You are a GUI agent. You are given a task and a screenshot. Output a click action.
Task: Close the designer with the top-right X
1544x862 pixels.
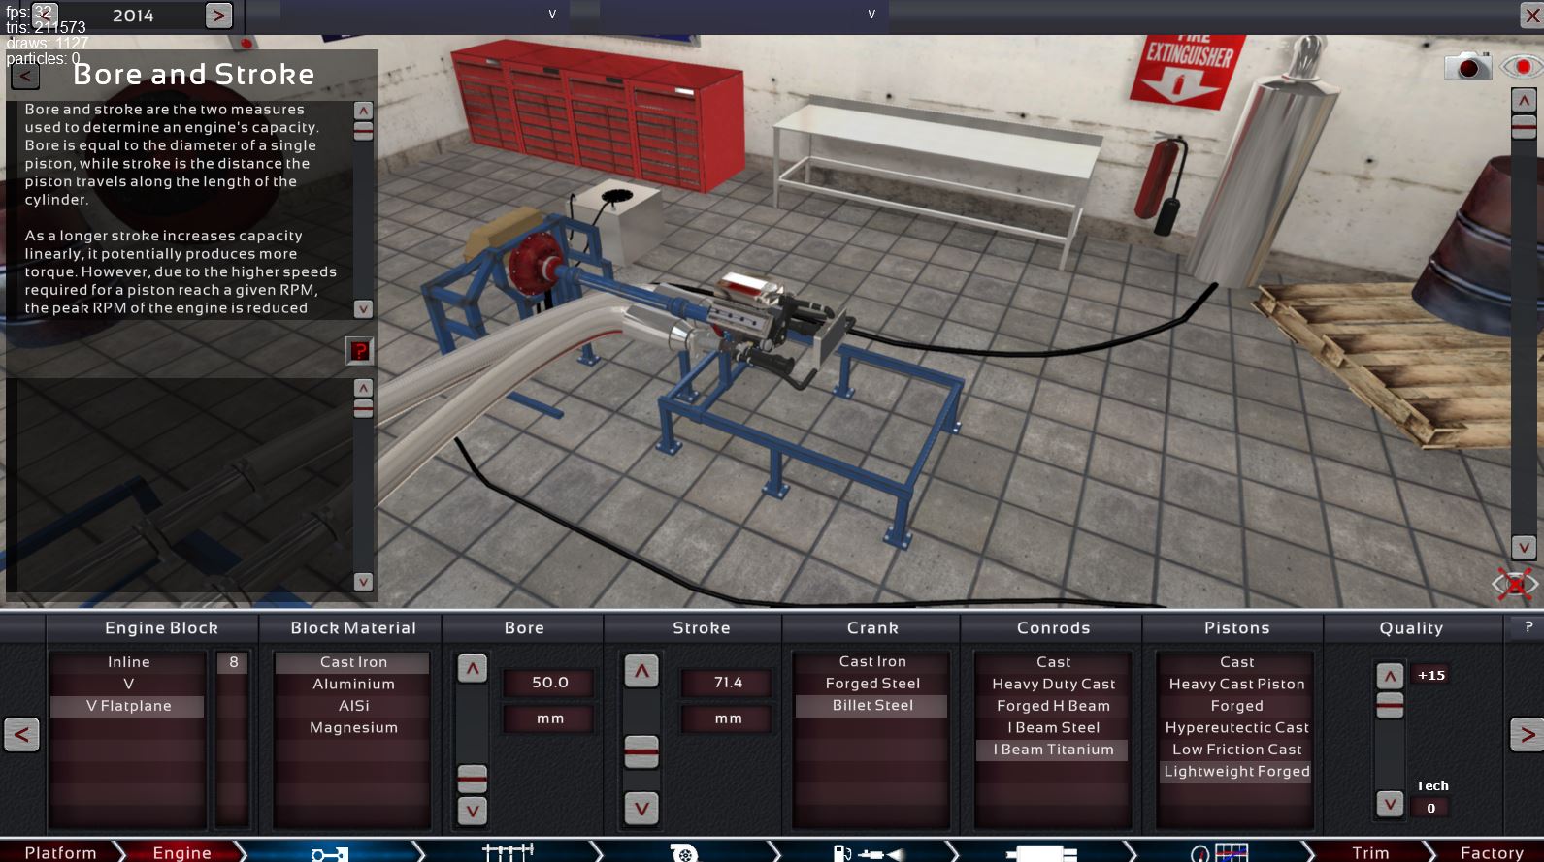tap(1530, 15)
